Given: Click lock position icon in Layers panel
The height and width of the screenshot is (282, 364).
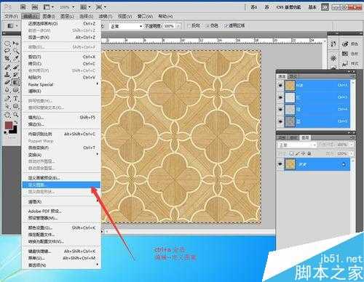Looking at the screenshot, I should tap(303, 153).
